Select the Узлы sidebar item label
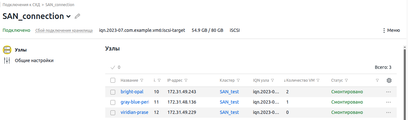Viewport: 408px width, 120px height. point(21,50)
